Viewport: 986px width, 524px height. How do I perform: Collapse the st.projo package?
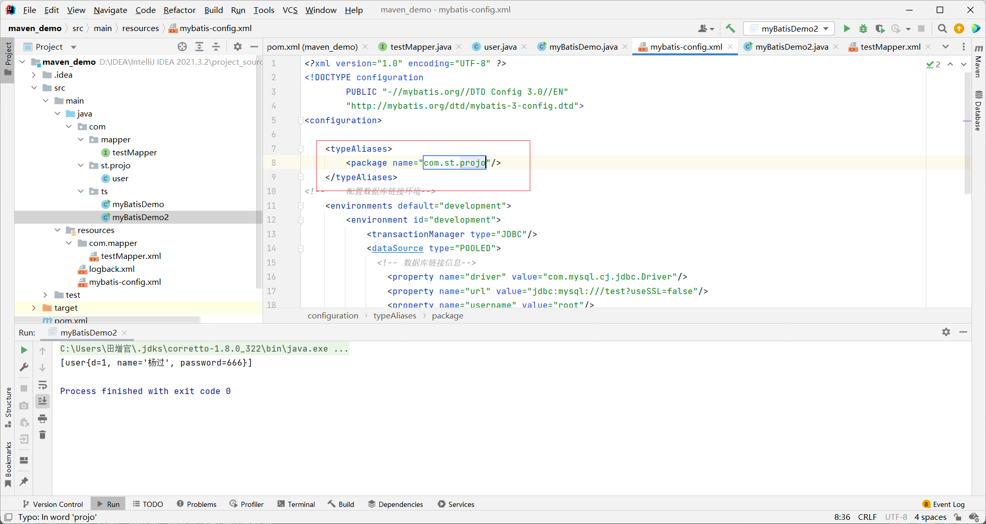click(x=81, y=165)
